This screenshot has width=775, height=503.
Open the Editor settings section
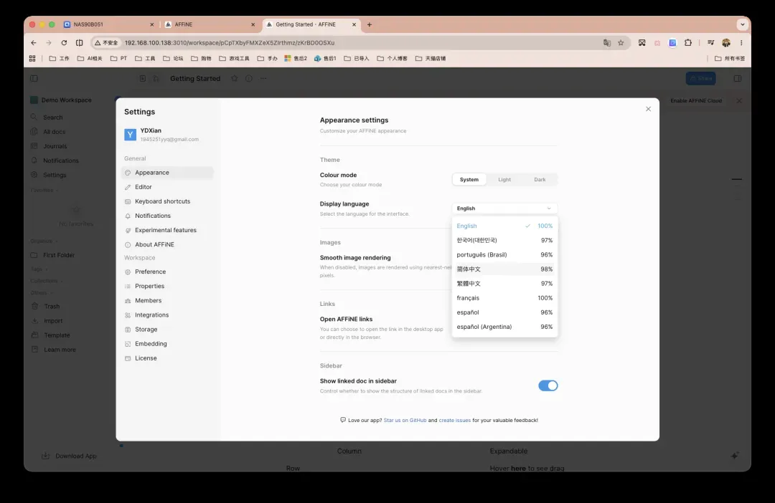click(x=167, y=186)
